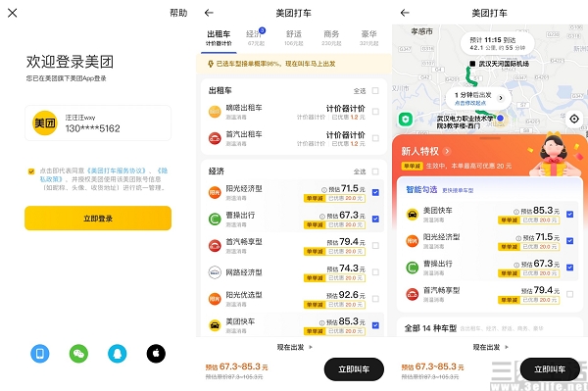Click 立即叫车 in middle screen

click(354, 369)
